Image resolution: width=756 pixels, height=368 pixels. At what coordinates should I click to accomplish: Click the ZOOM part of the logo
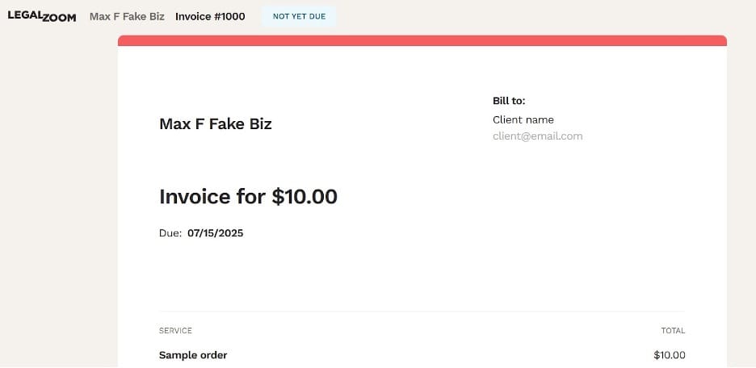(61, 18)
